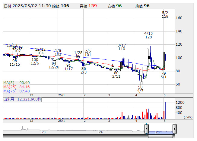Click the 4/15 128 high annotation
Screen dimensions: 197x141
pos(148,35)
